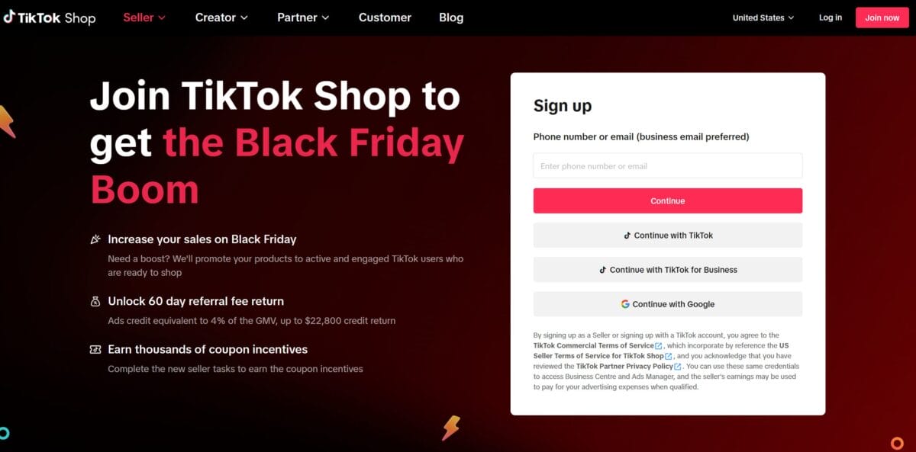
Task: Expand the Partner dropdown
Action: point(302,17)
